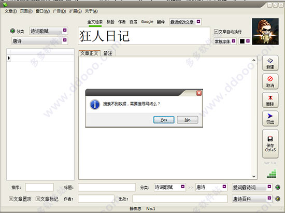Close the dialog with red X
The image size is (285, 213).
(x=199, y=93)
